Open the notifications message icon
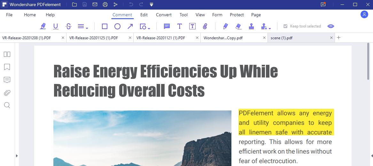The width and height of the screenshot is (373, 166). (x=323, y=4)
